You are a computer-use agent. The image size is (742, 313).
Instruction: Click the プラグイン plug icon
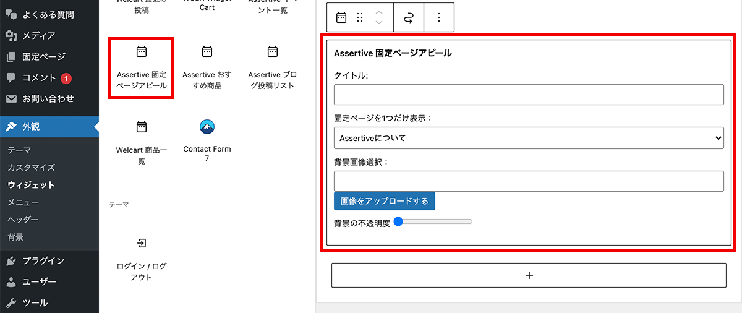tap(11, 261)
